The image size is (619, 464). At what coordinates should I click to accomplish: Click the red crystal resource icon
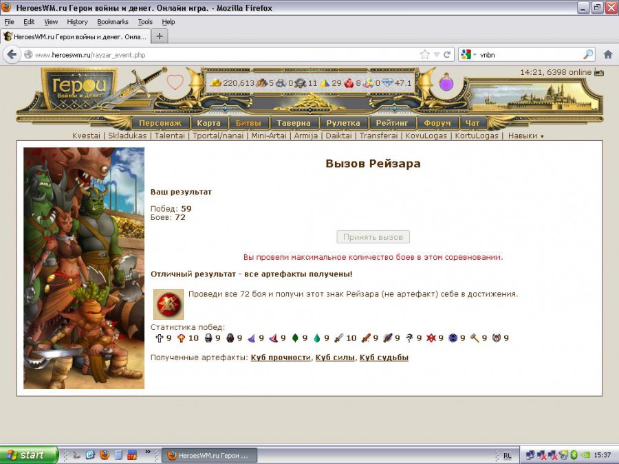click(349, 83)
